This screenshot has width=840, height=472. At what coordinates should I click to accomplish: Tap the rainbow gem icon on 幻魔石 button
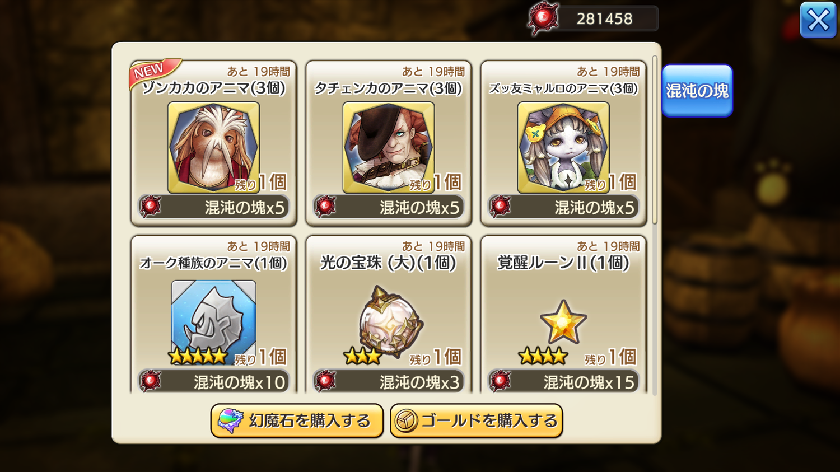click(230, 421)
